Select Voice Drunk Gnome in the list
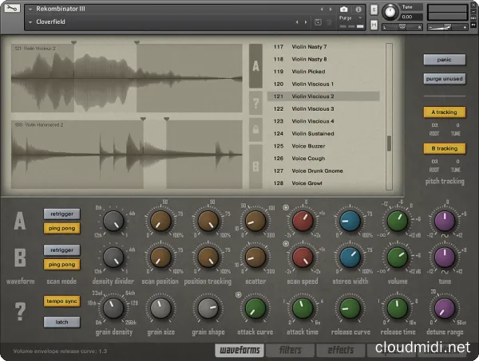 (323, 171)
